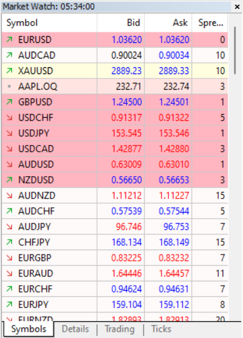The width and height of the screenshot is (243, 338).
Task: Sort by the Ask column header
Action: (168, 23)
